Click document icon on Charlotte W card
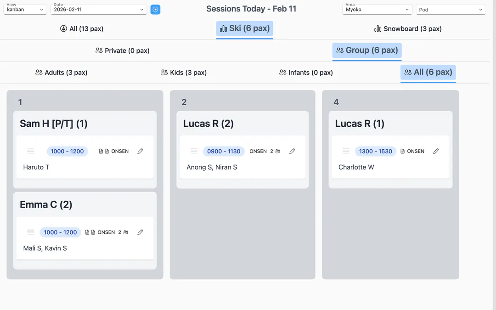This screenshot has height=310, width=496. pos(403,151)
